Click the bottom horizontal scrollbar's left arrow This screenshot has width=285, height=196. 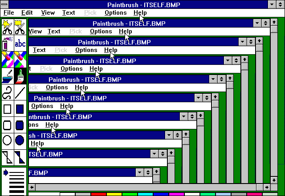coord(32,187)
